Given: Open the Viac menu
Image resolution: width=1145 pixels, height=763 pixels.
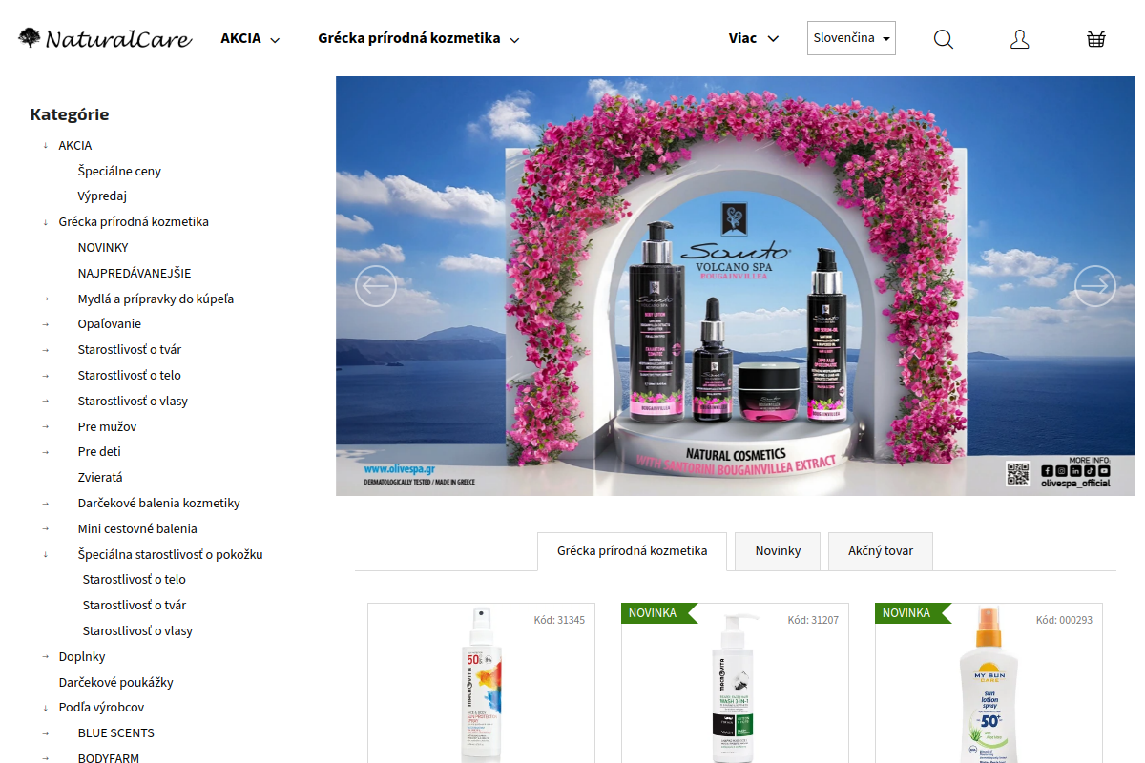Looking at the screenshot, I should (x=754, y=39).
